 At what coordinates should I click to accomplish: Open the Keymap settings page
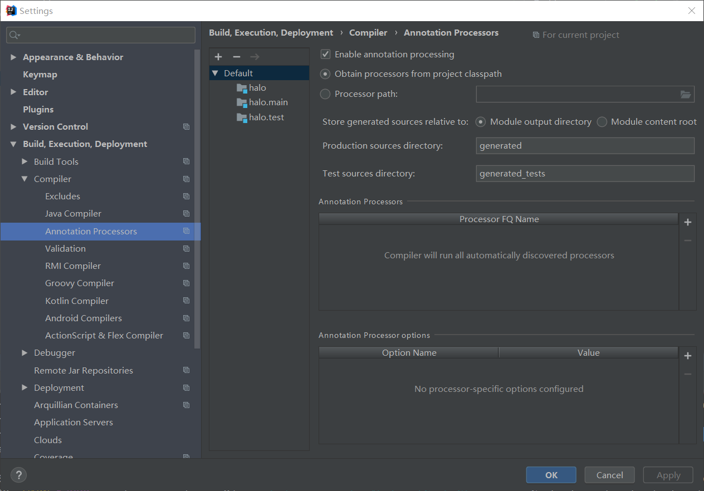point(40,75)
